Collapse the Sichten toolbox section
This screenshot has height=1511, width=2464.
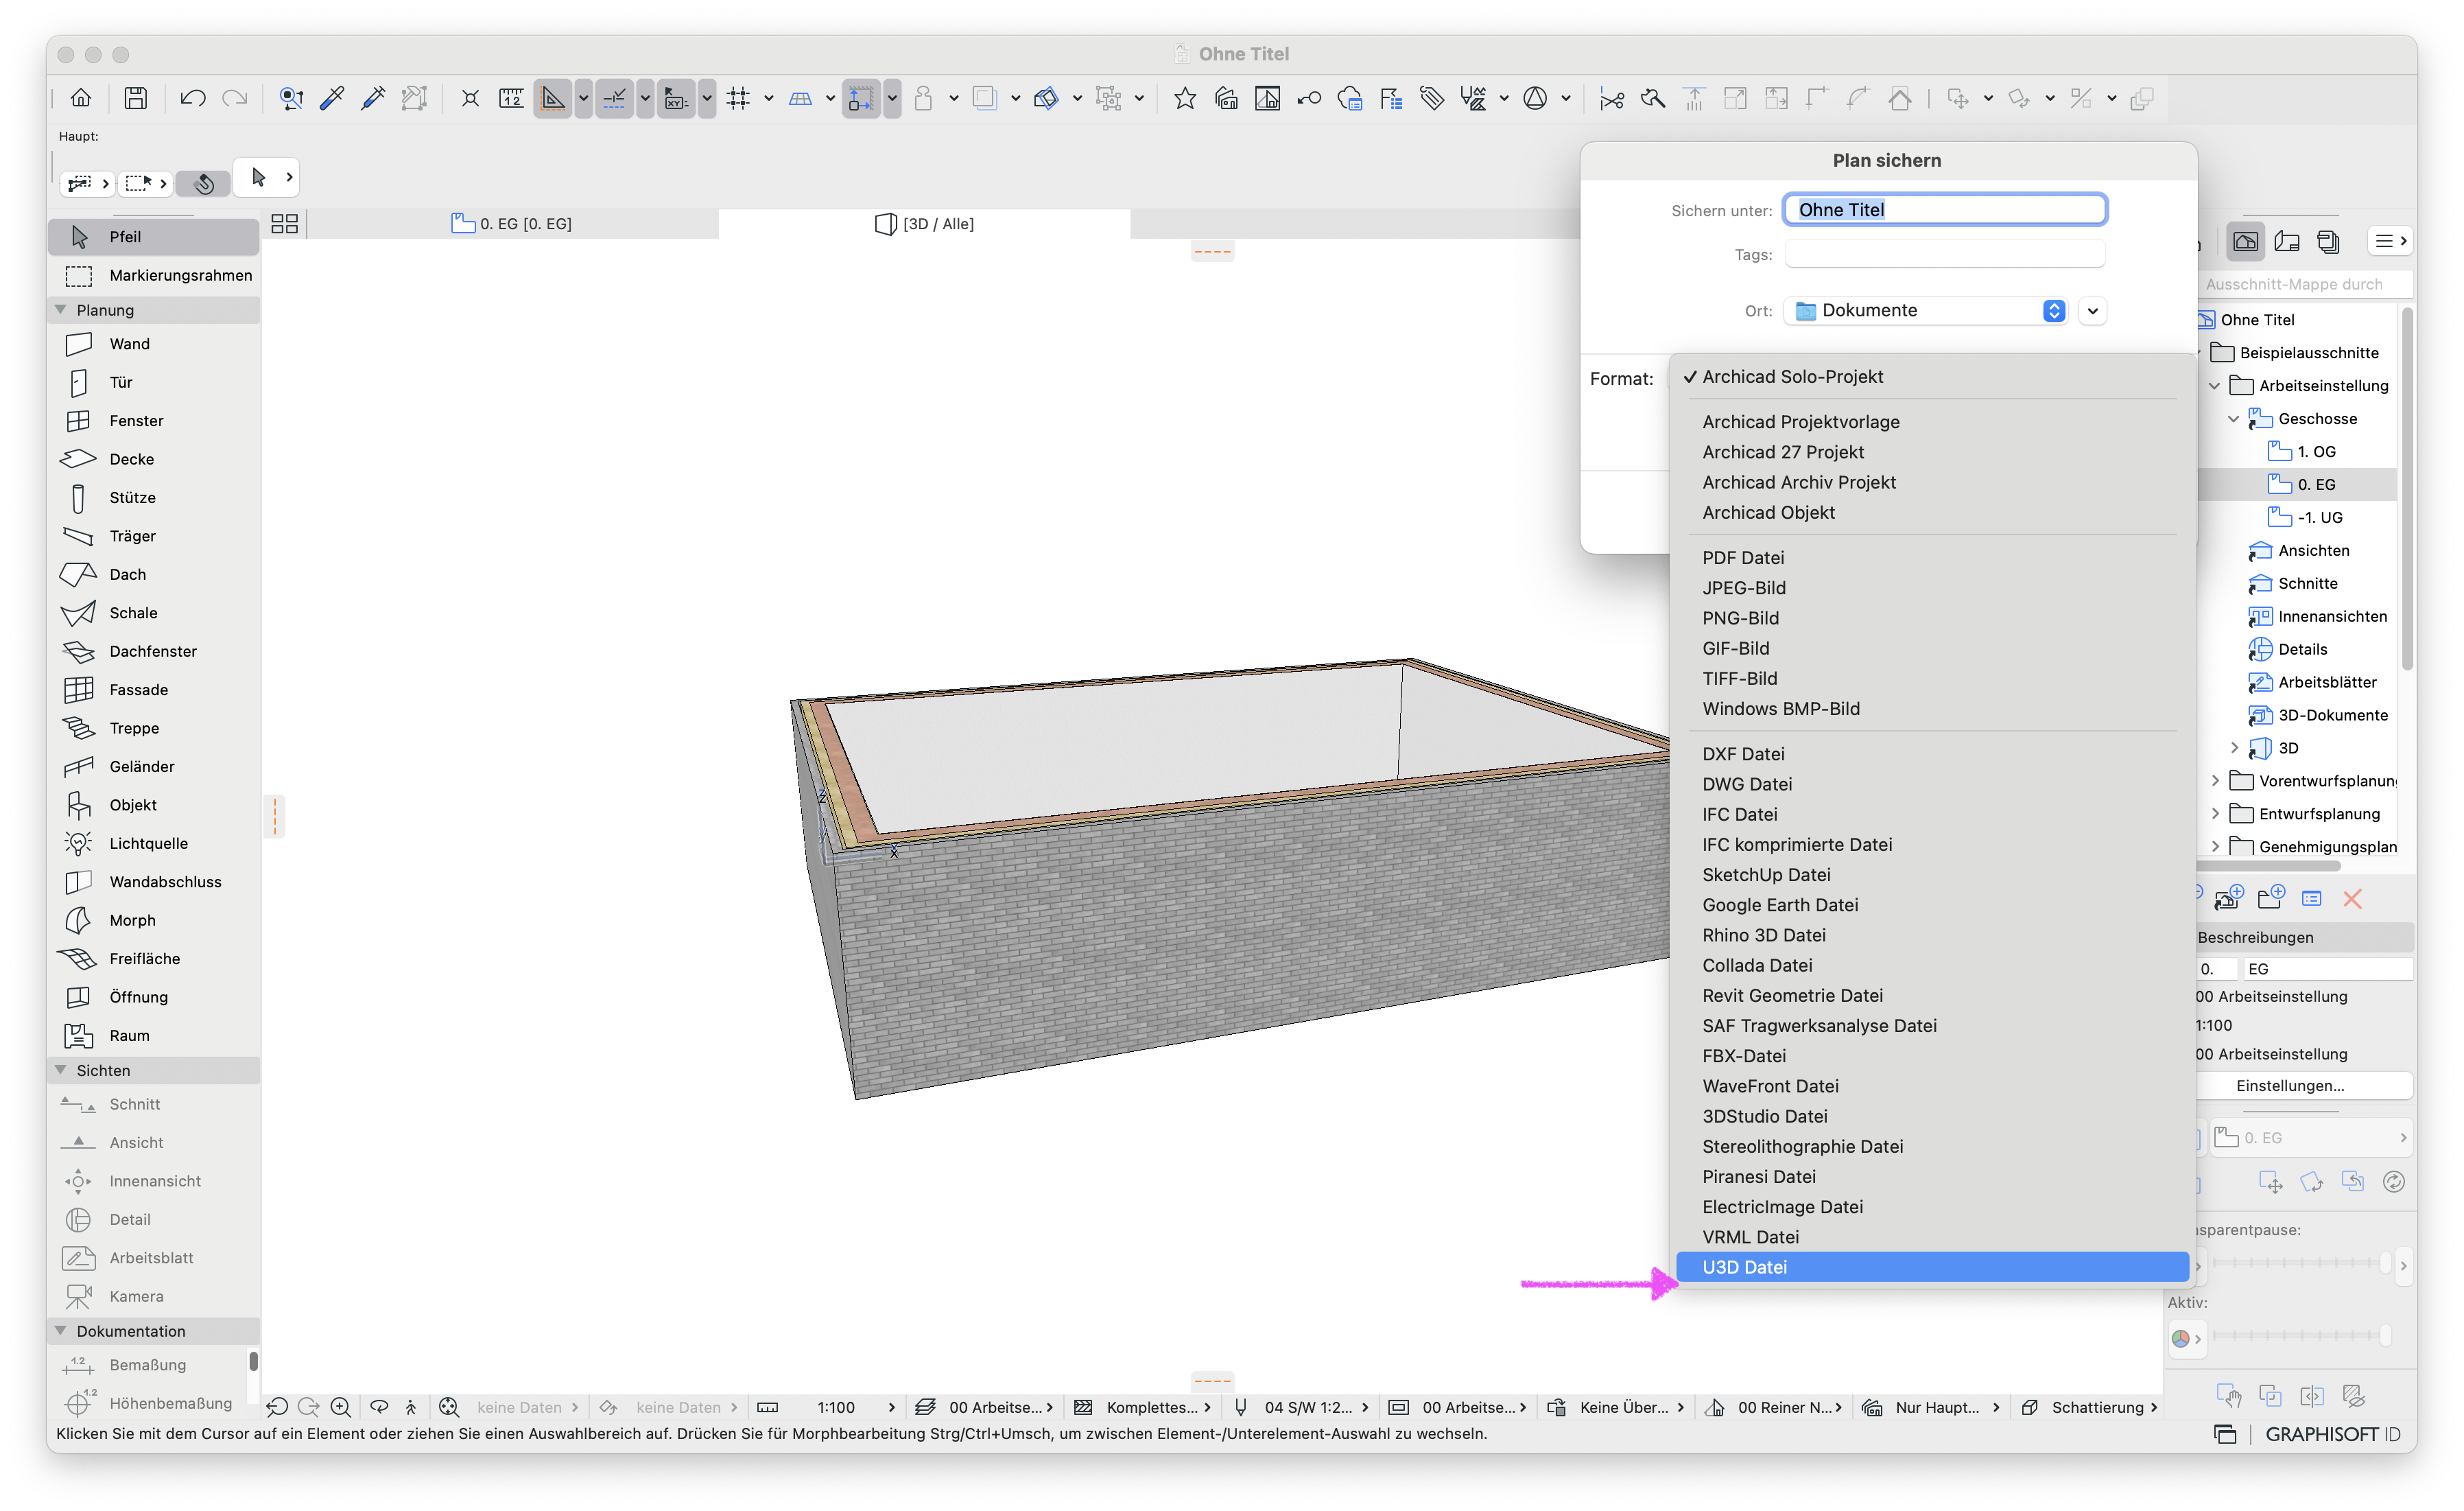[x=61, y=1070]
